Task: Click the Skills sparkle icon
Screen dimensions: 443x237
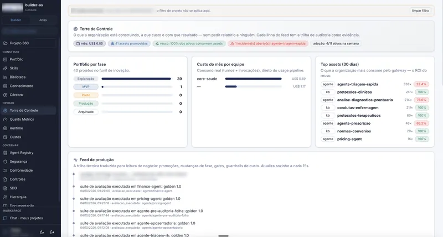Action: click(x=5, y=68)
